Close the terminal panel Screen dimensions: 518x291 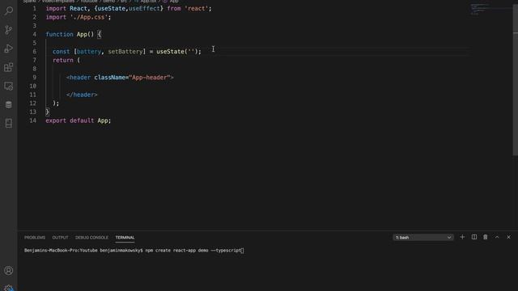click(508, 237)
